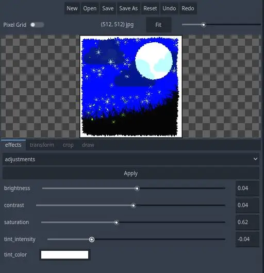
Task: Click the night sky image canvas
Action: pyautogui.click(x=131, y=87)
